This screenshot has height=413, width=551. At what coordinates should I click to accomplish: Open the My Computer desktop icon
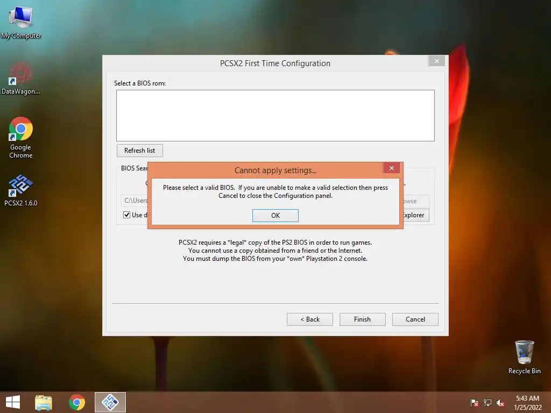point(21,23)
